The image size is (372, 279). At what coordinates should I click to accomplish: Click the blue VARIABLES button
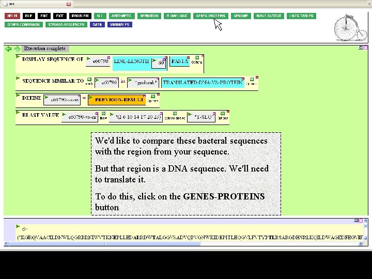(x=120, y=25)
